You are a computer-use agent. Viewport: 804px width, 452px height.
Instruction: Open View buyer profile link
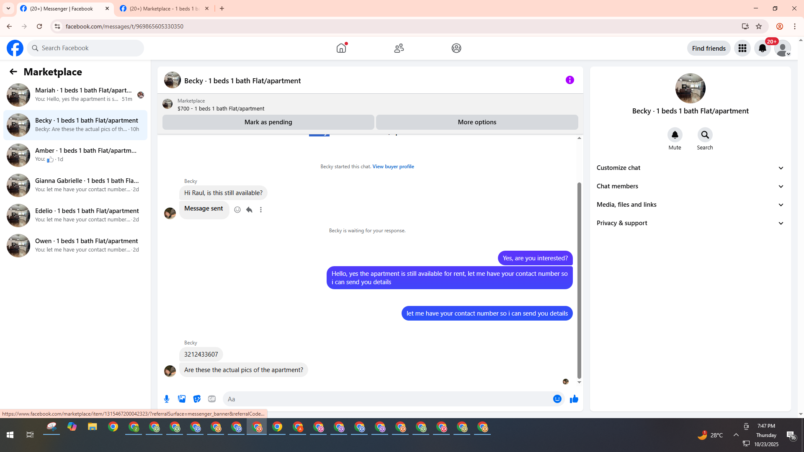(x=393, y=167)
